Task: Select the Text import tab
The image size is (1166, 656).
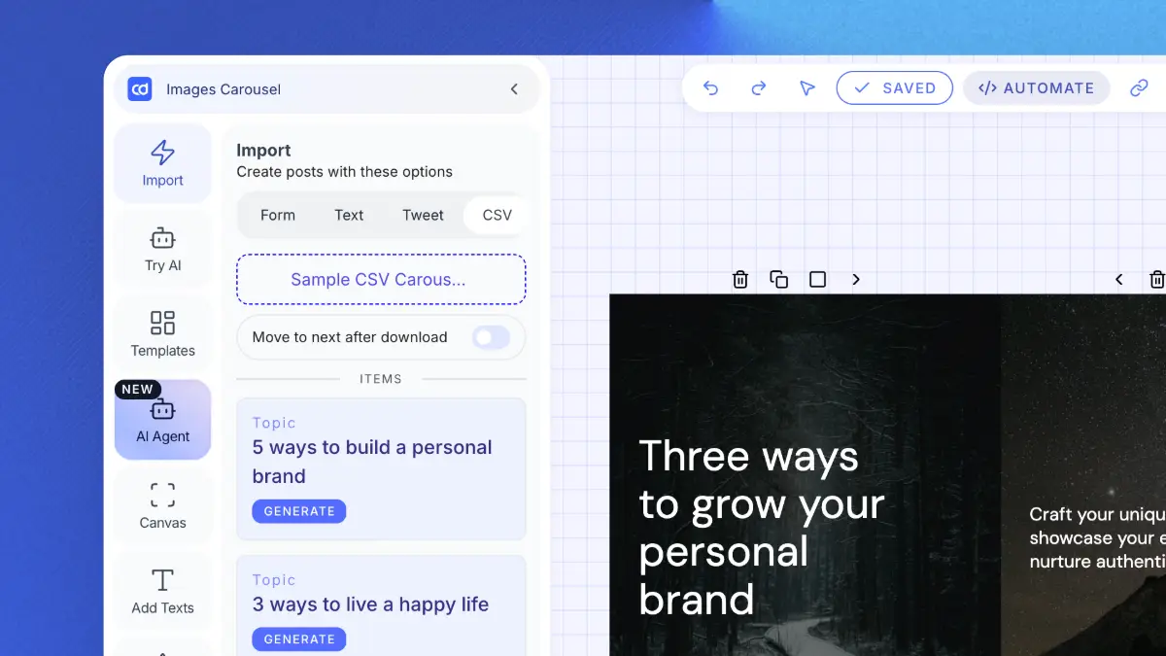Action: tap(349, 216)
